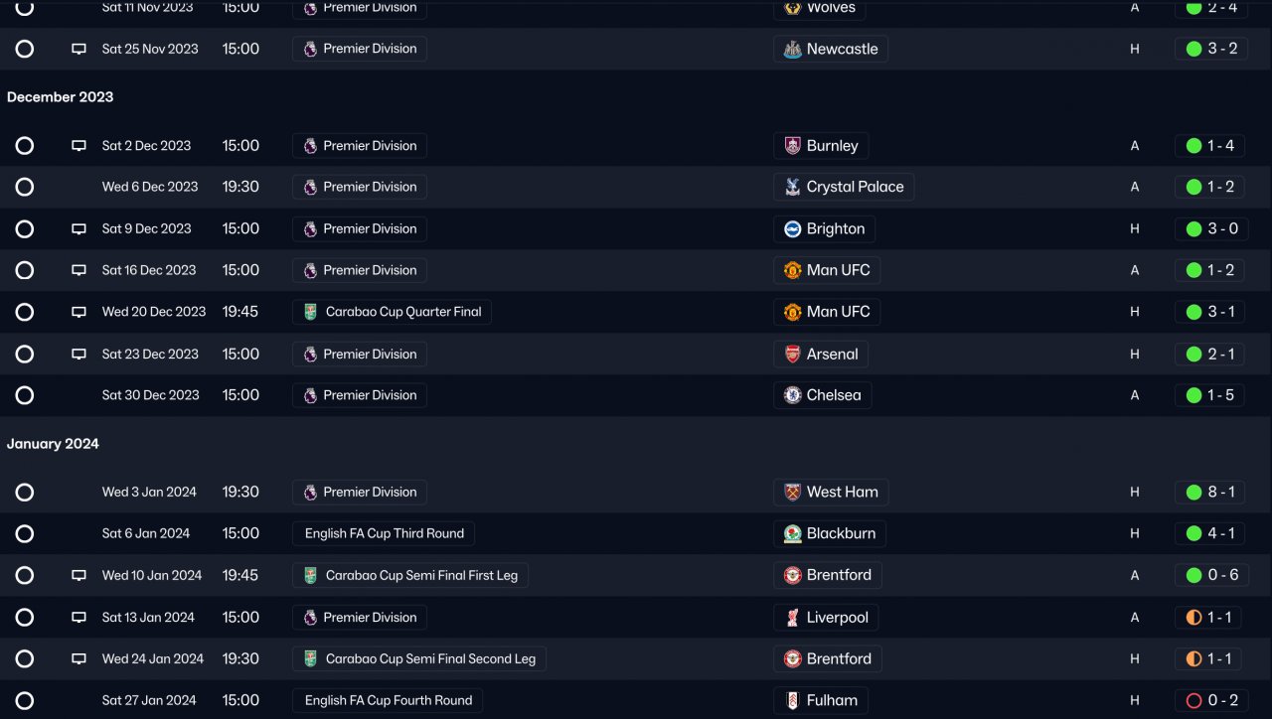Image resolution: width=1272 pixels, height=719 pixels.
Task: Click the Burnley club badge
Action: tap(792, 146)
